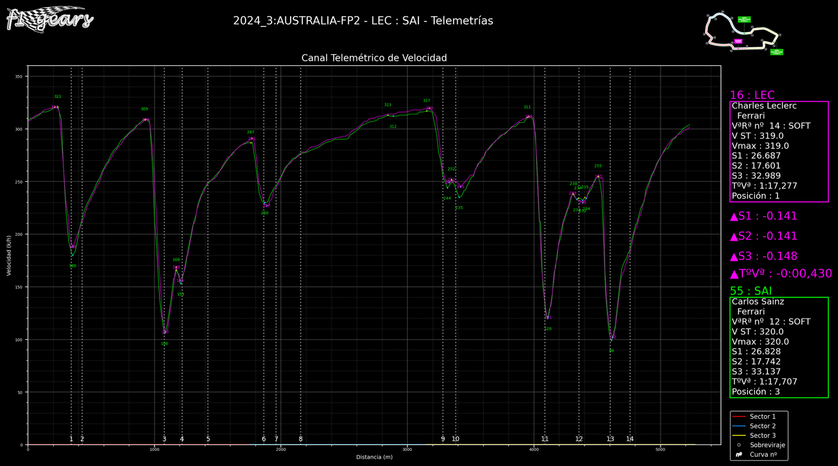
Task: Click the corner number 3 marker
Action: pos(164,439)
